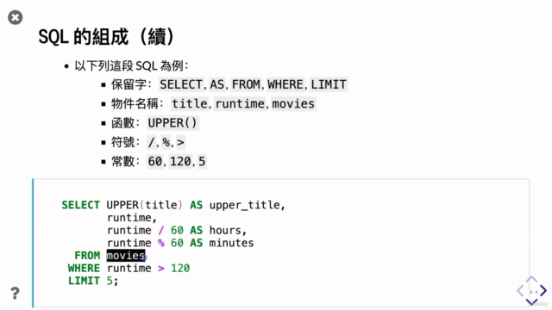This screenshot has width=552, height=310.
Task: Click the FROM keyword in code
Action: (87, 256)
